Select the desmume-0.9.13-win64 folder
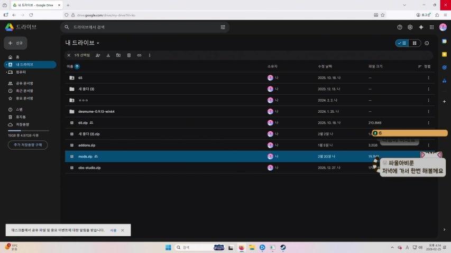 (250, 112)
